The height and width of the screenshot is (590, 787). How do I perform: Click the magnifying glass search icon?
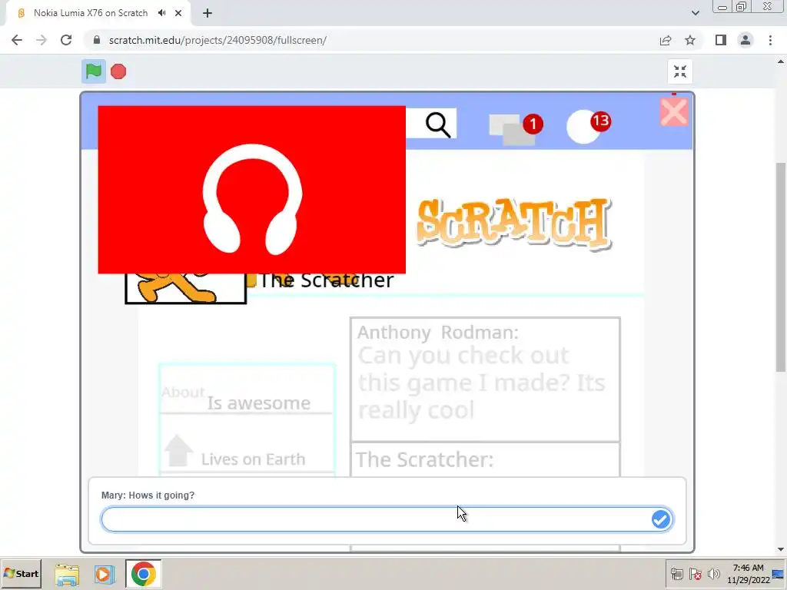point(438,124)
